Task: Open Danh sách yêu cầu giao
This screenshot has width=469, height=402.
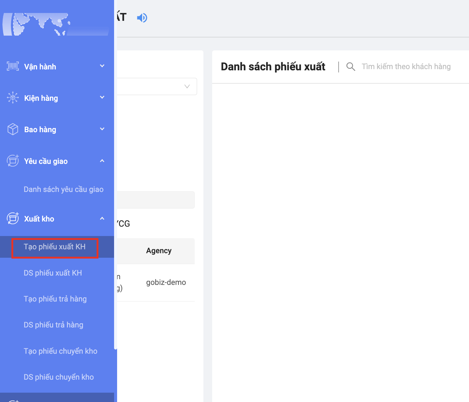Action: 63,189
